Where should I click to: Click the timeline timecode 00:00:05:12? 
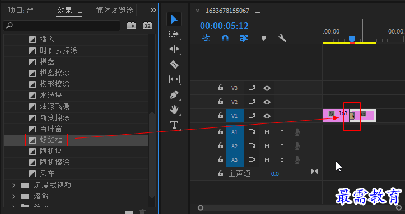coord(224,26)
